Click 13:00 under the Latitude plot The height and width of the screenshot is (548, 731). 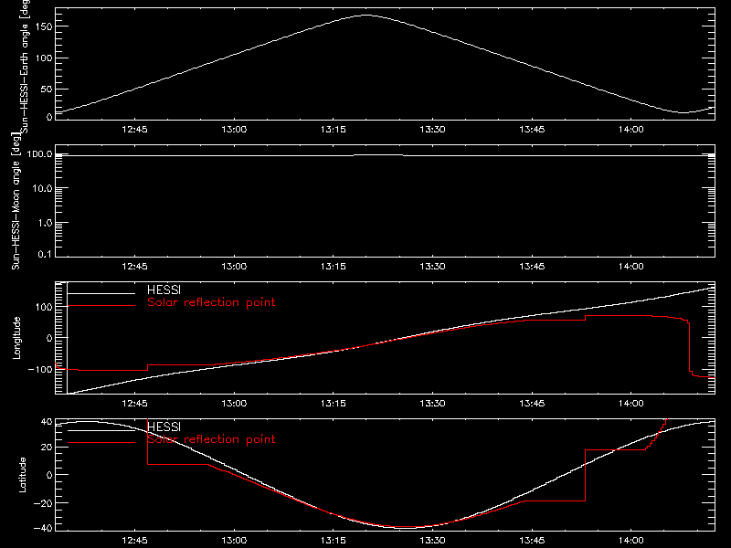(x=234, y=540)
